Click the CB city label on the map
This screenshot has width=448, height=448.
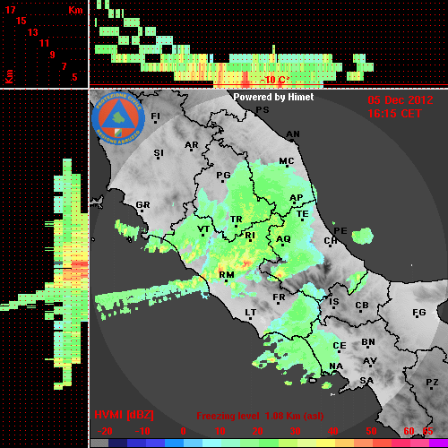coord(362,306)
